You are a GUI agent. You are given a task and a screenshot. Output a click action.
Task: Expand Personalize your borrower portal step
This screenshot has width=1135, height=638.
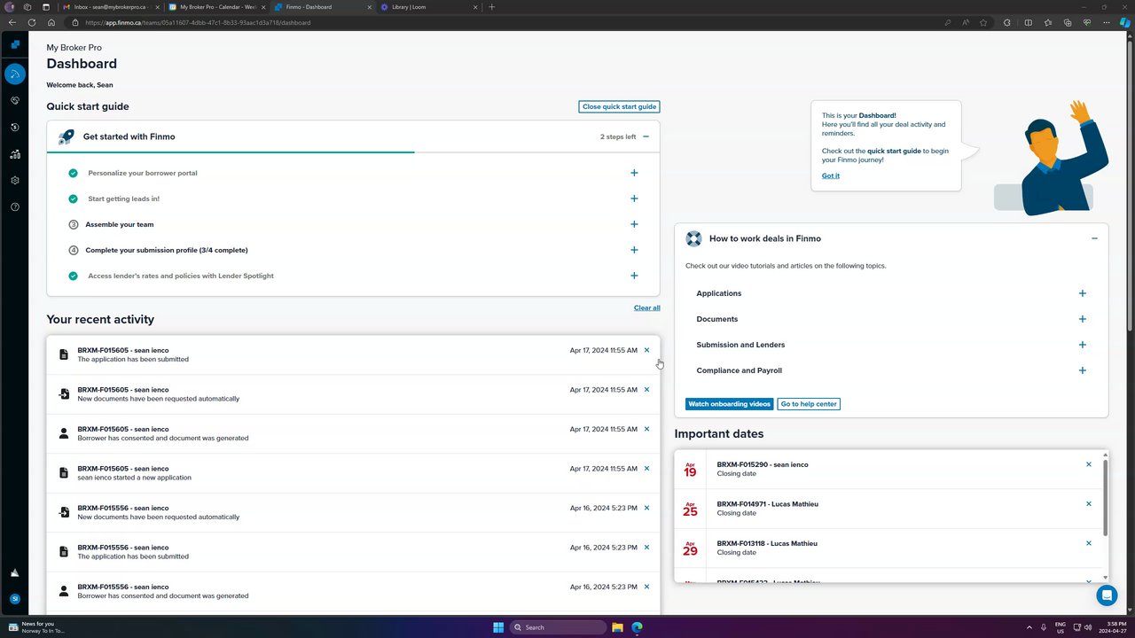point(634,173)
